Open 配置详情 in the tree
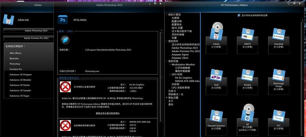 point(177,21)
